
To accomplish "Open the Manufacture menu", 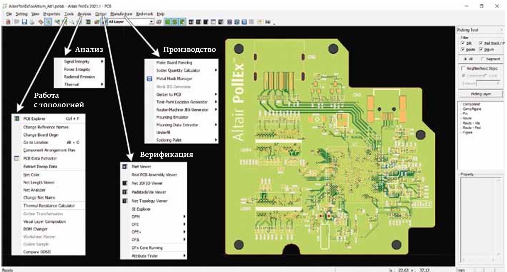I will pos(121,14).
